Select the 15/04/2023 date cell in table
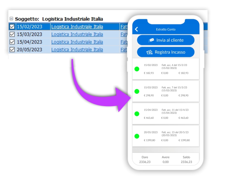Image resolution: width=241 pixels, height=185 pixels. pos(30,42)
